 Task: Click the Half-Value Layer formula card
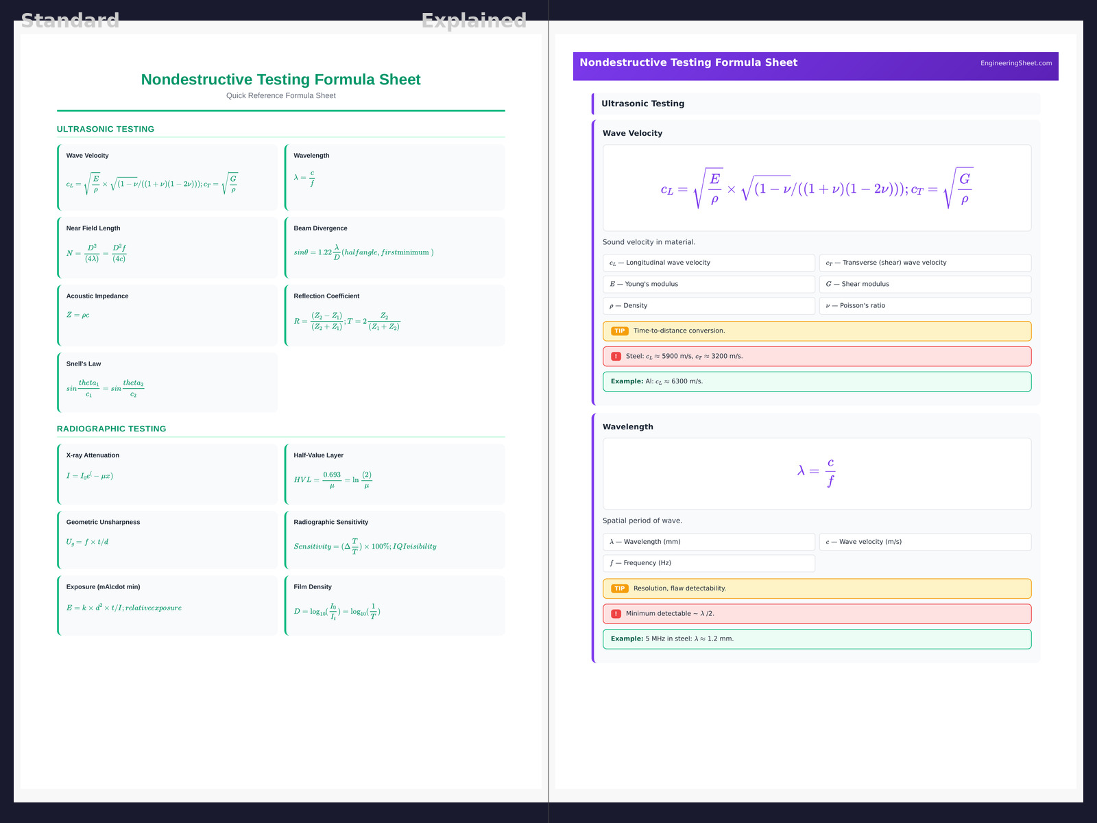pyautogui.click(x=395, y=474)
